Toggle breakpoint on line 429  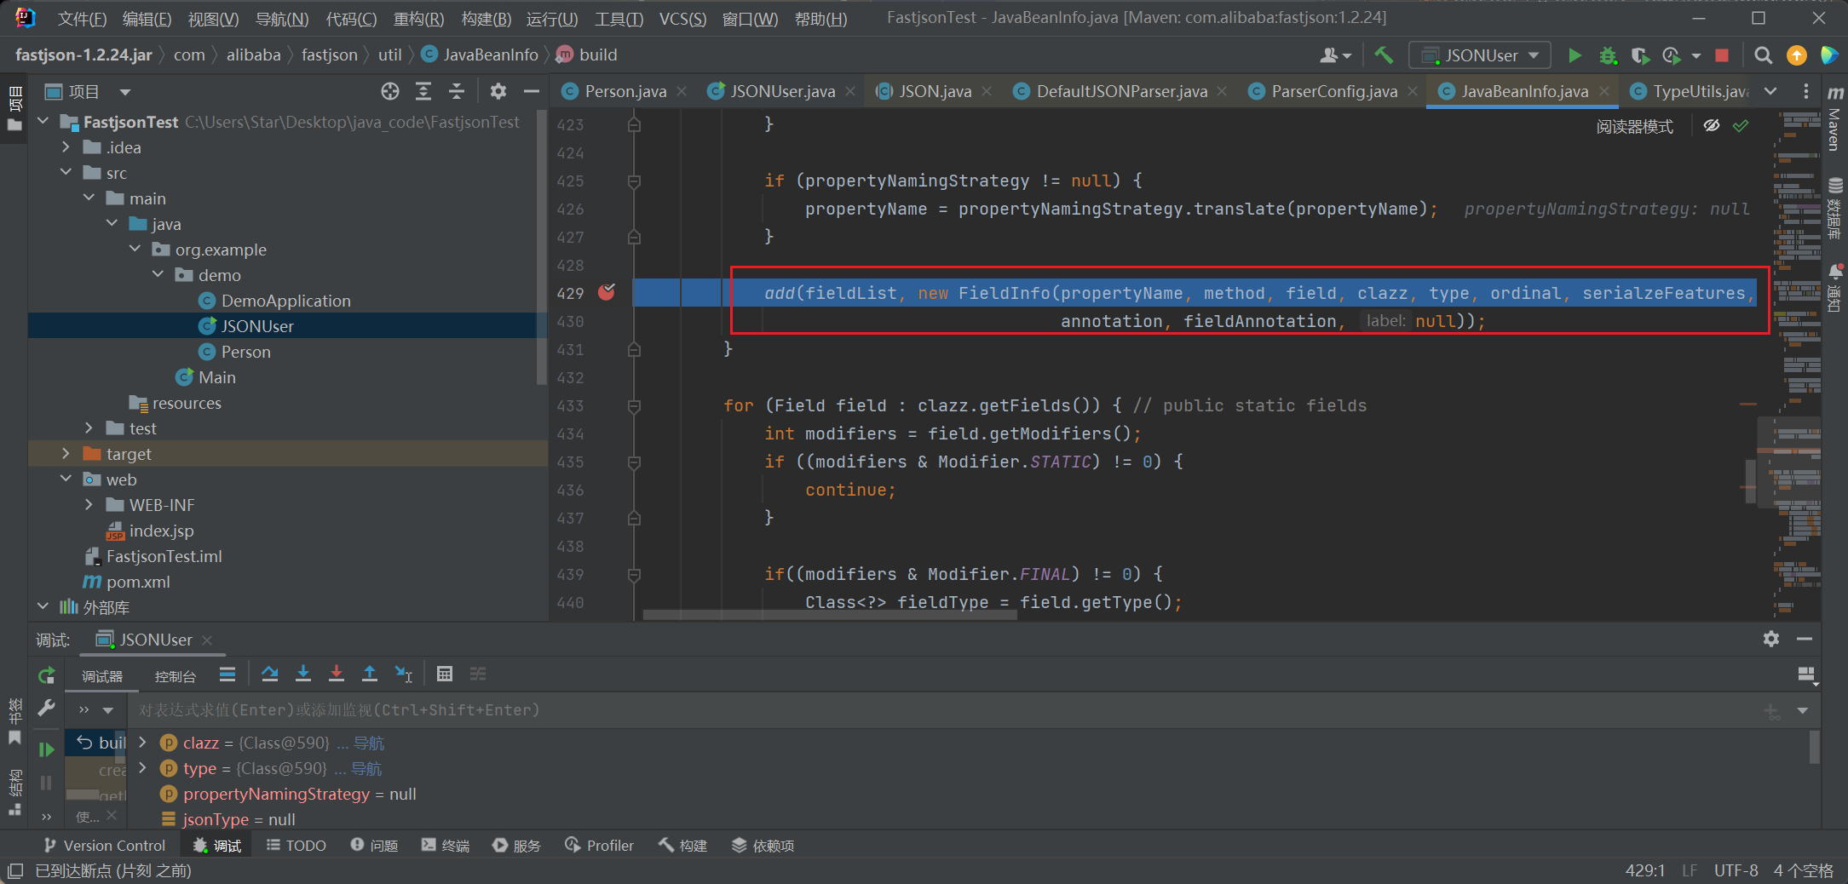607,293
